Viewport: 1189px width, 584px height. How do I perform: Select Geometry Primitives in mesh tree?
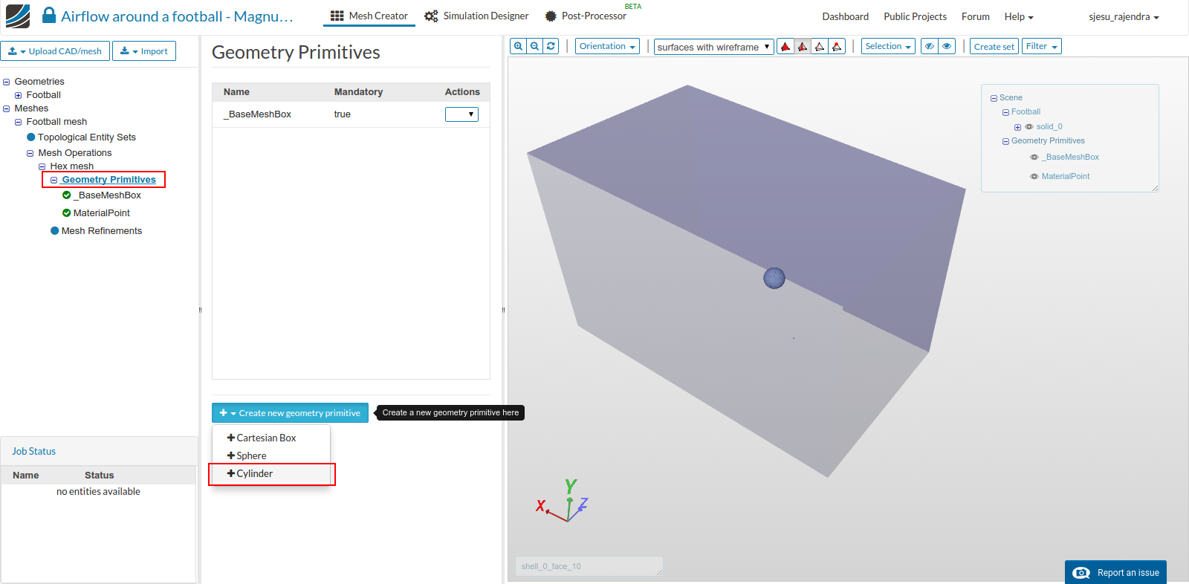[108, 180]
